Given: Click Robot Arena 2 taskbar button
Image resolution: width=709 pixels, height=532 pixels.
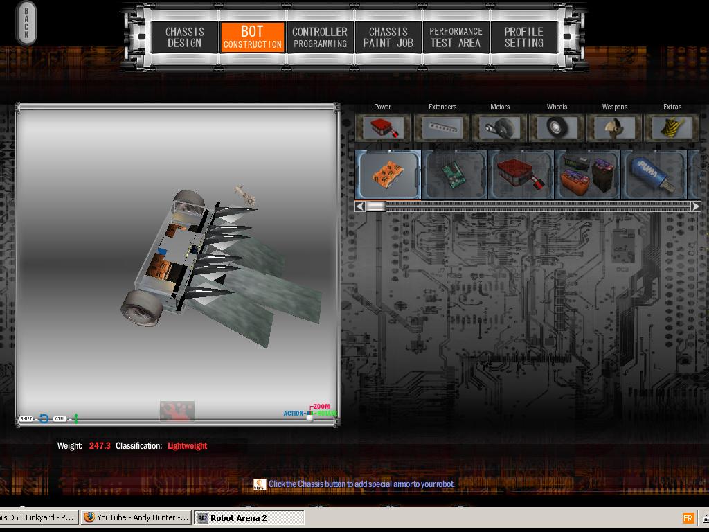Looking at the screenshot, I should tap(249, 517).
